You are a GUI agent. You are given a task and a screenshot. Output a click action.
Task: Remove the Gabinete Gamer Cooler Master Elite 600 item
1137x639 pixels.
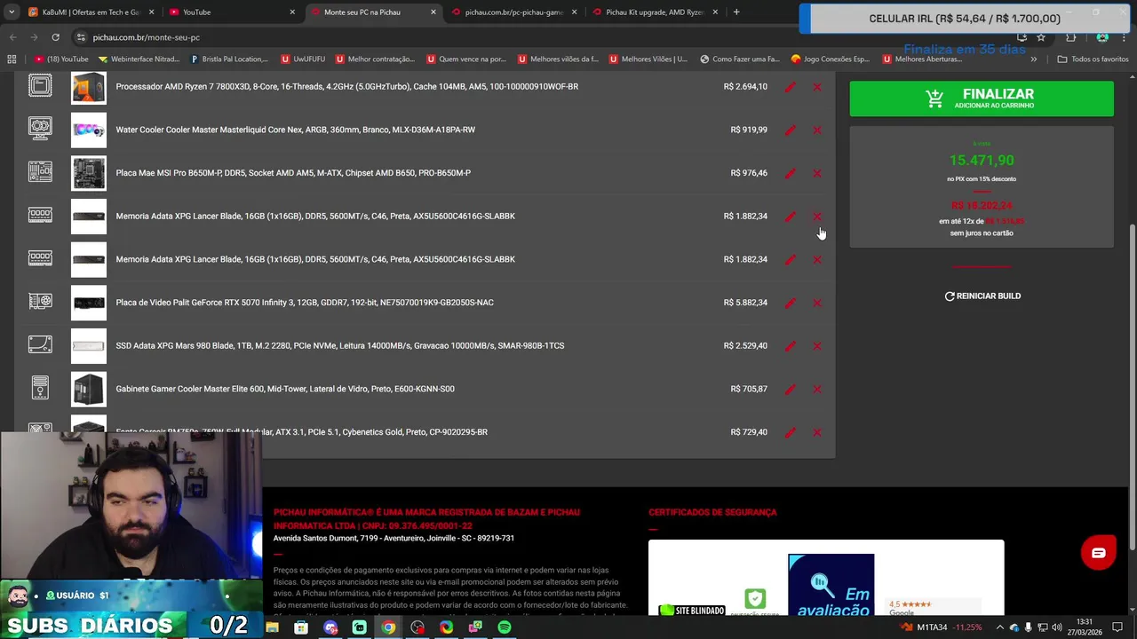click(x=817, y=389)
